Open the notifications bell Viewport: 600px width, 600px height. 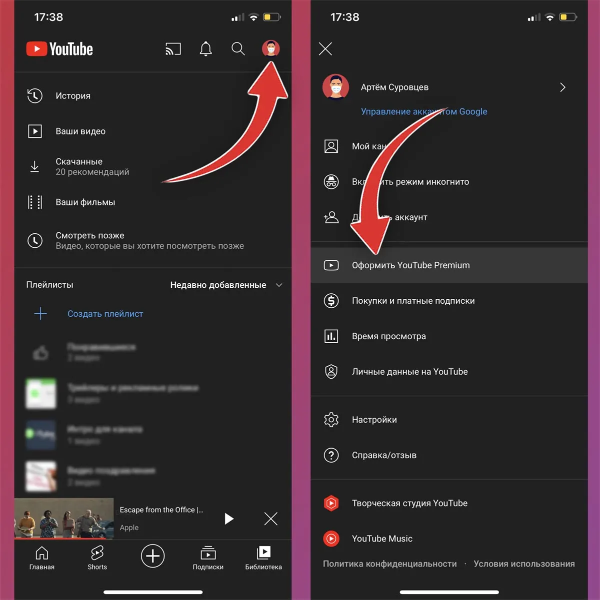[x=205, y=49]
